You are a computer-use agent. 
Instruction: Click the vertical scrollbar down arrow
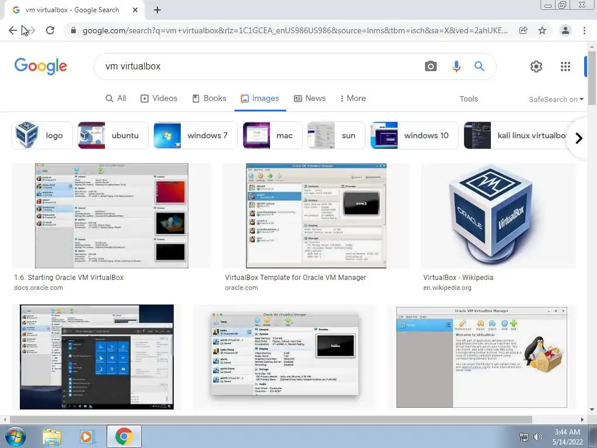(x=592, y=409)
